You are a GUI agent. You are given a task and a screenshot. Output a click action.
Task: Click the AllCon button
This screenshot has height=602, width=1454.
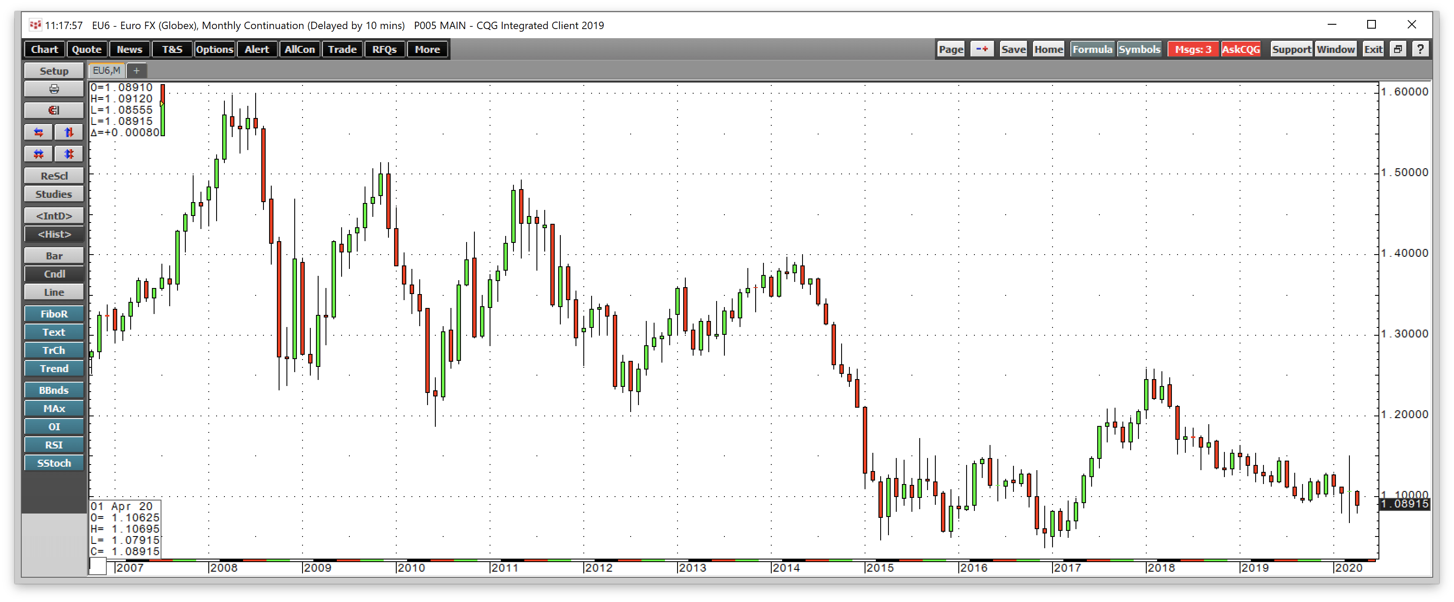click(x=300, y=49)
